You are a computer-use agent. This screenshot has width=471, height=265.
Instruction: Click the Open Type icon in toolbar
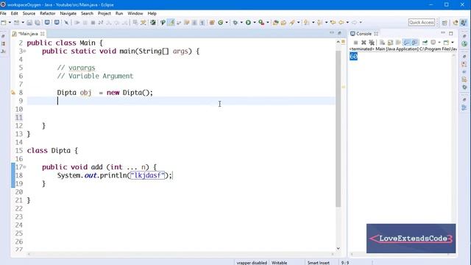point(275,23)
